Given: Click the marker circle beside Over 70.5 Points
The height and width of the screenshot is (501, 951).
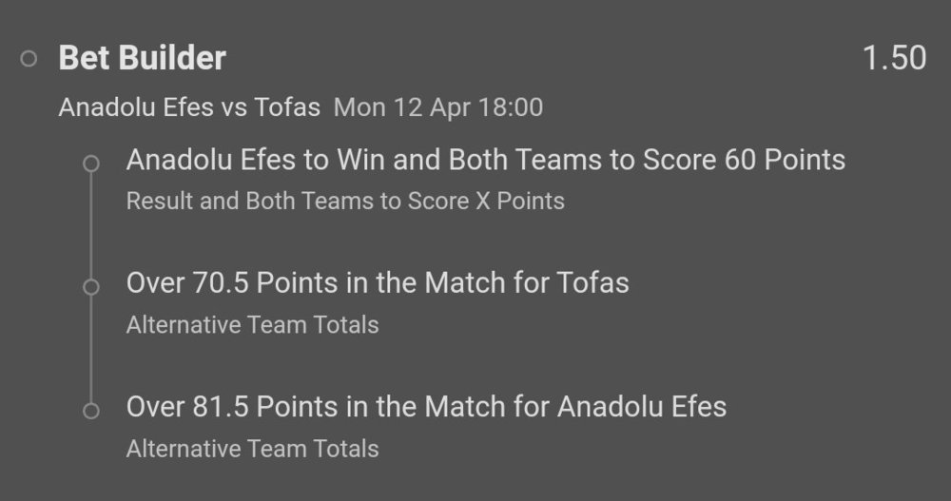Looking at the screenshot, I should click(x=91, y=287).
